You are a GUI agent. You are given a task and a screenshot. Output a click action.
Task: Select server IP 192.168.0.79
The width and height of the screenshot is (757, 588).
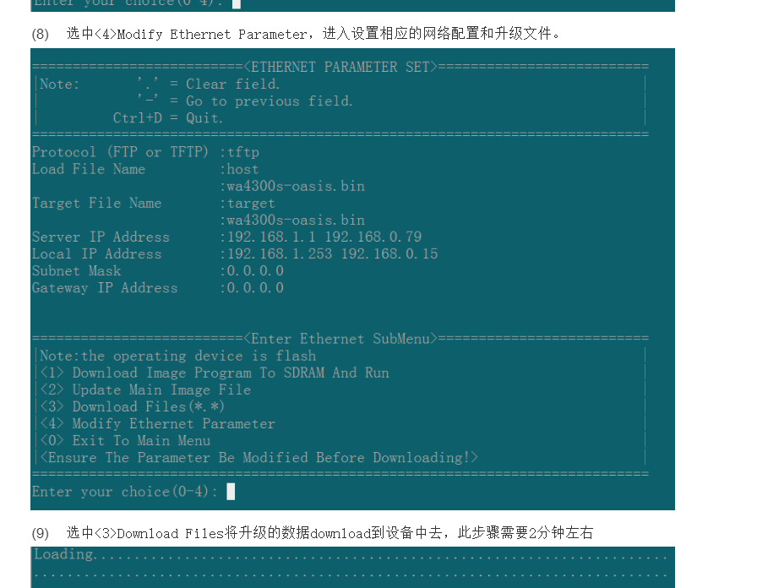click(373, 237)
